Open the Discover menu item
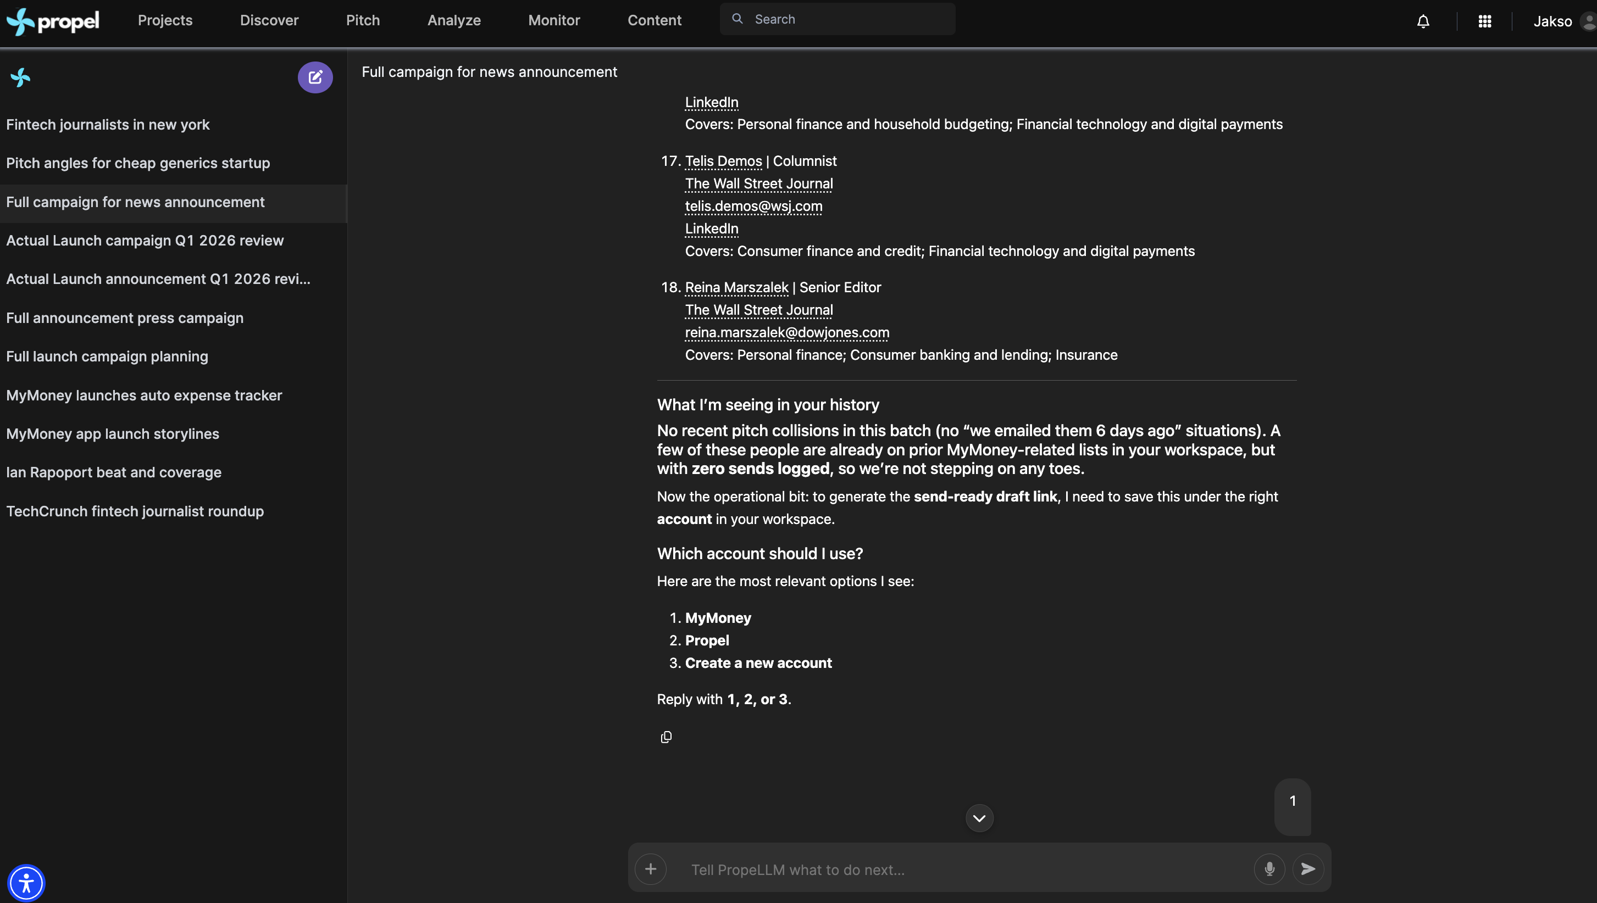This screenshot has width=1597, height=903. (269, 20)
